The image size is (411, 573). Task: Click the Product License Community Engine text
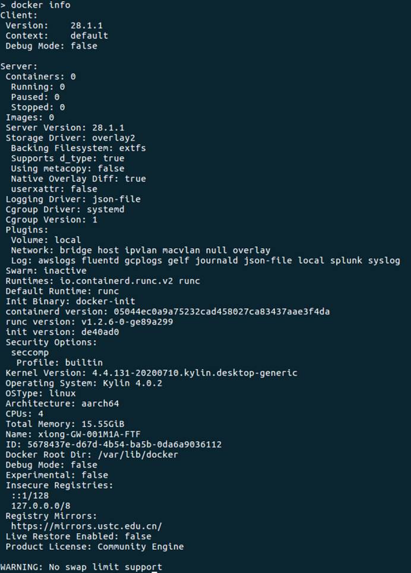tap(140, 547)
